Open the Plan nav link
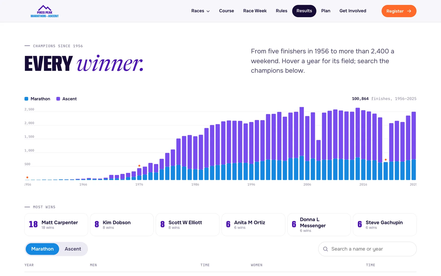441x276 pixels. pyautogui.click(x=326, y=11)
